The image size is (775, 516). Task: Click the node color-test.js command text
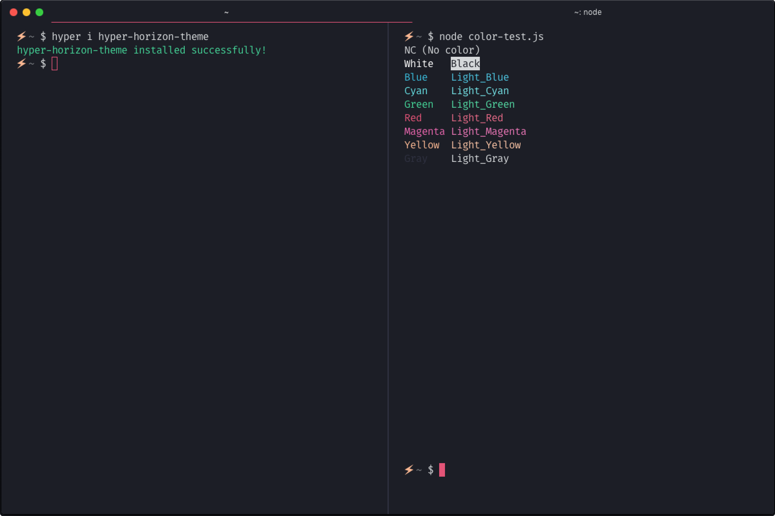point(491,36)
